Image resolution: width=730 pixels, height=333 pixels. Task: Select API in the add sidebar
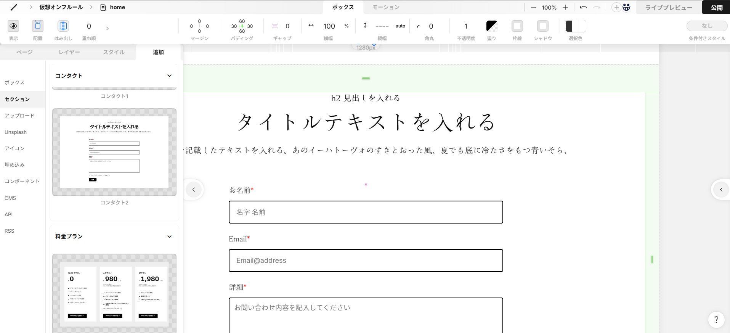point(9,214)
